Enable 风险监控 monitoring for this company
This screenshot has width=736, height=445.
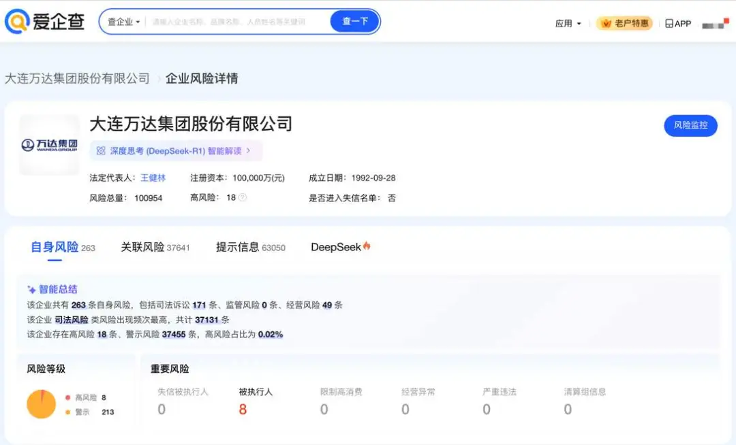(690, 126)
